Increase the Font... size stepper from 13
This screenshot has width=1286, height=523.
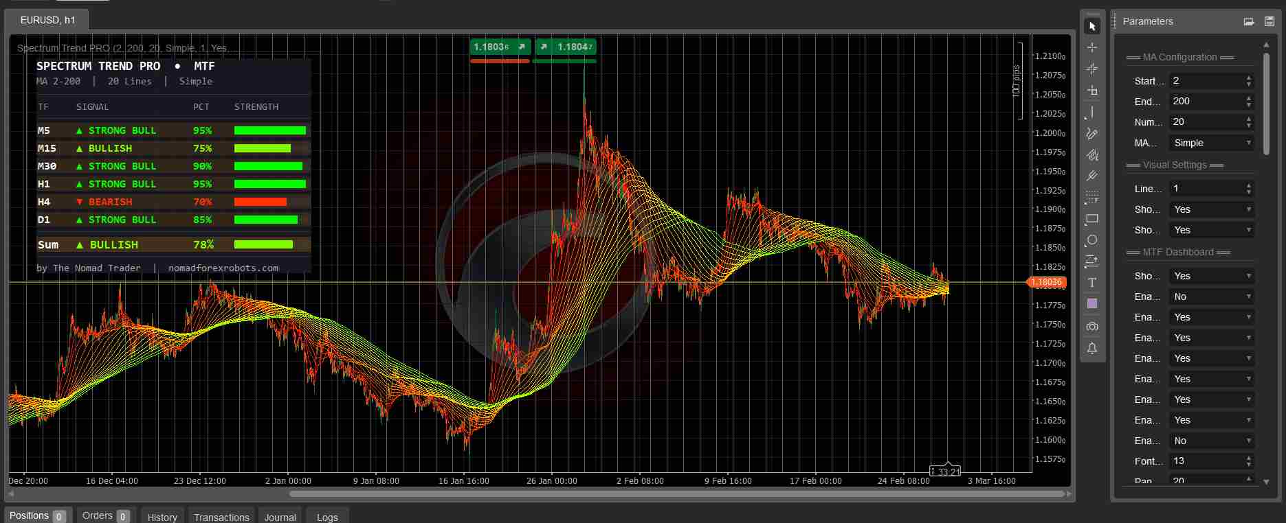click(x=1249, y=457)
